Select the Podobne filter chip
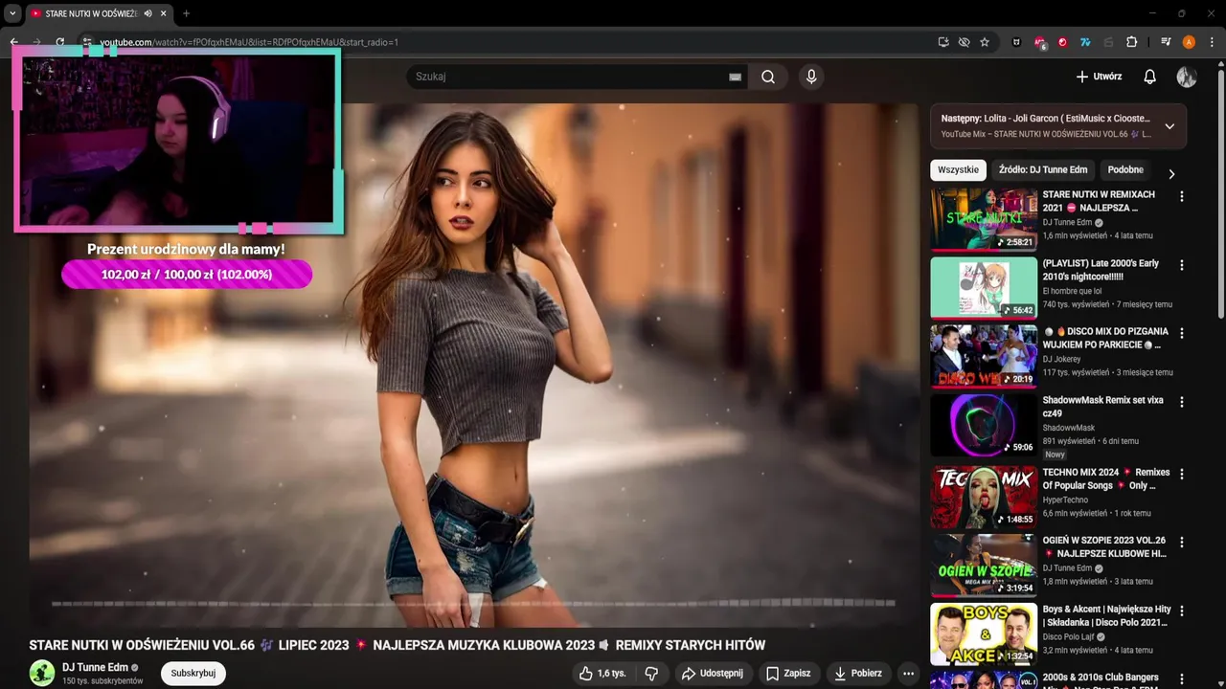Image resolution: width=1226 pixels, height=689 pixels. (1125, 169)
